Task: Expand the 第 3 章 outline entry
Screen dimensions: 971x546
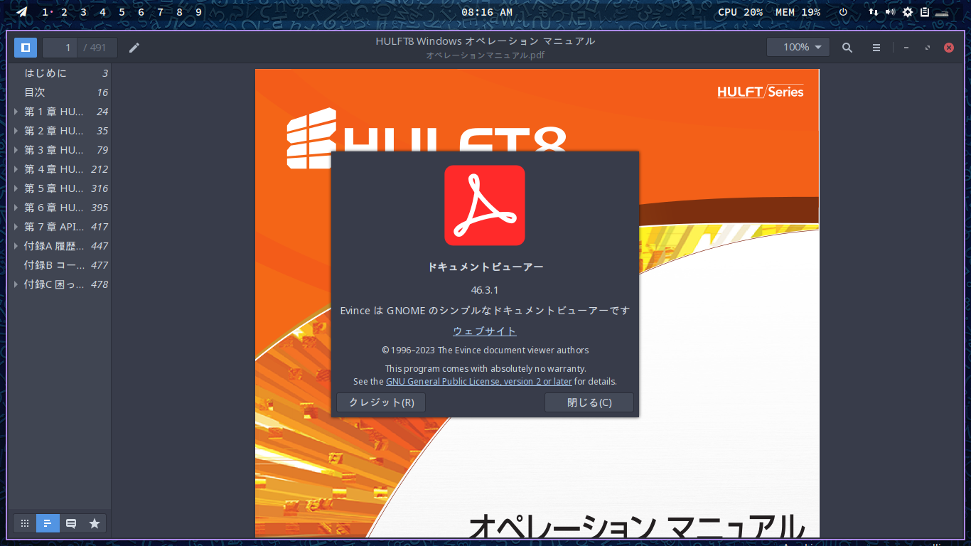Action: (x=16, y=150)
